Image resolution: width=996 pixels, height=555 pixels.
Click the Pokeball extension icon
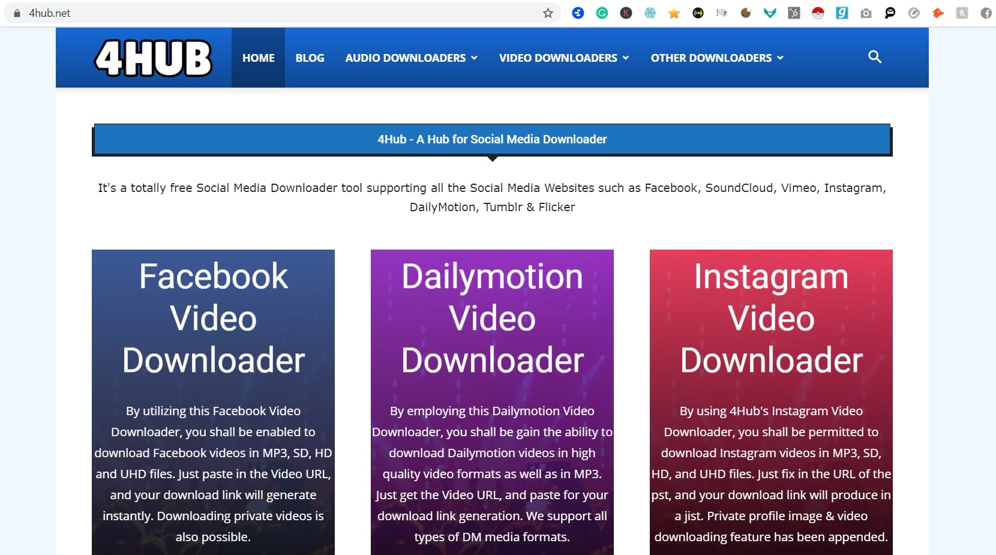818,13
